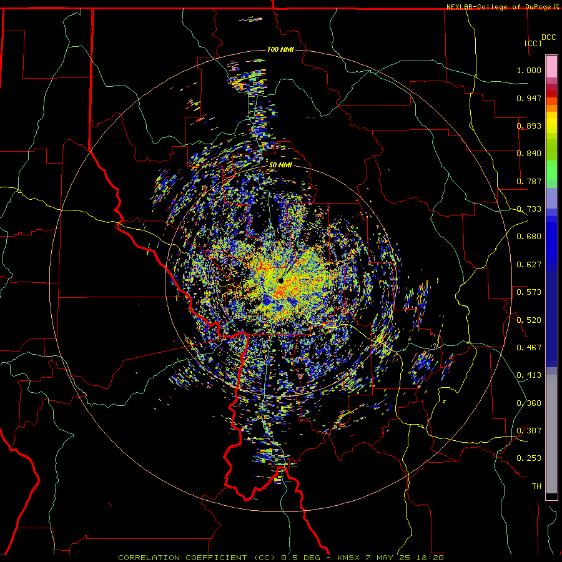Click the DCC product label
Viewport: 562px width, 562px height.
click(x=548, y=37)
